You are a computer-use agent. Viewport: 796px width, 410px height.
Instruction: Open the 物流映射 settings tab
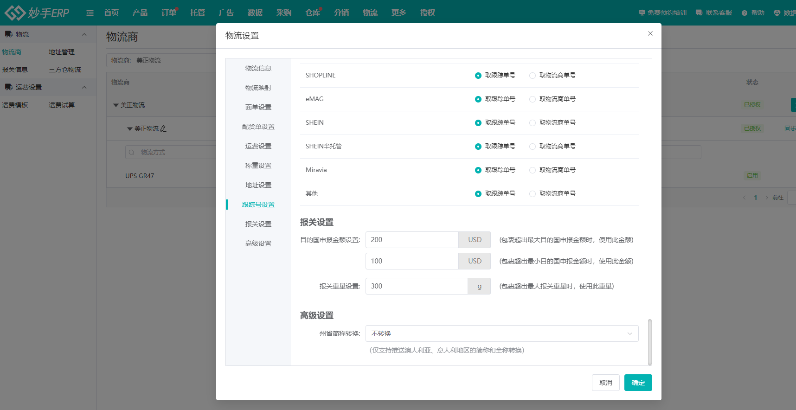(x=258, y=88)
